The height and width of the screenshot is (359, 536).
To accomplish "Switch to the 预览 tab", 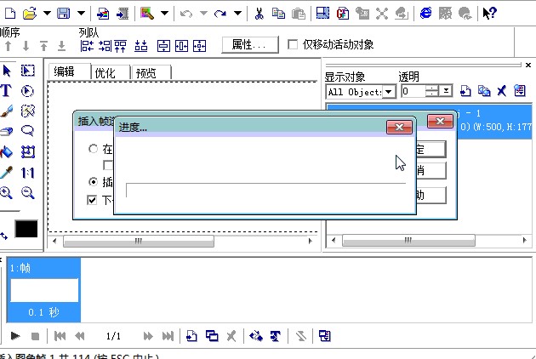I will pyautogui.click(x=147, y=73).
